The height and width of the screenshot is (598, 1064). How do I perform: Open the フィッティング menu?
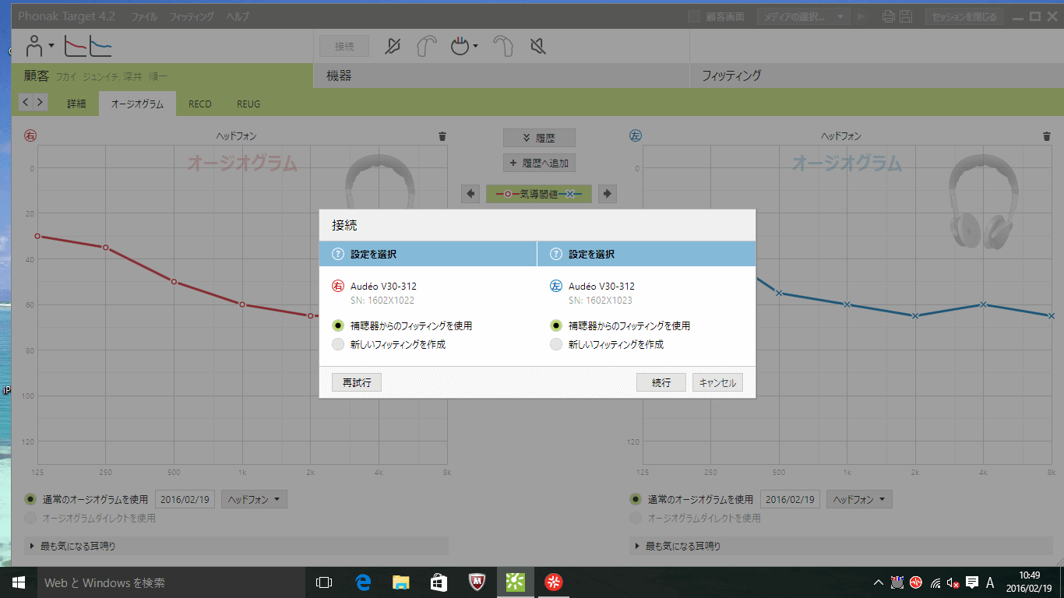[x=192, y=16]
